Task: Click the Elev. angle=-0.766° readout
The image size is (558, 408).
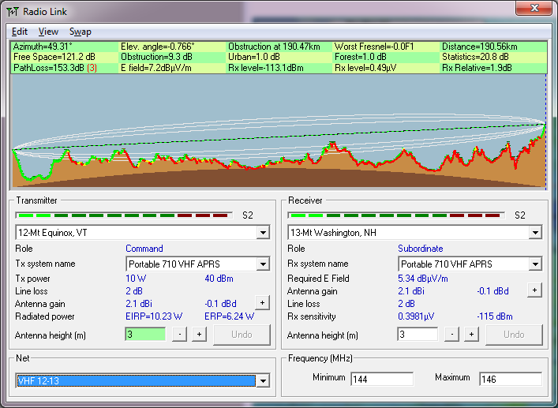Action: (x=158, y=47)
